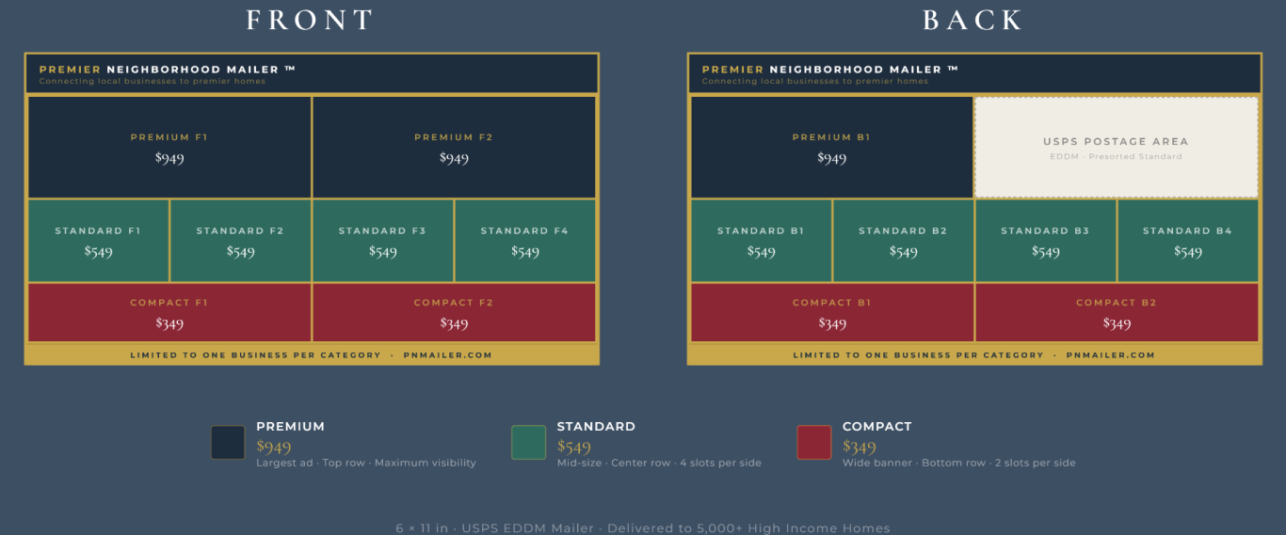Select the Premium F1 ad slot

coord(169,147)
